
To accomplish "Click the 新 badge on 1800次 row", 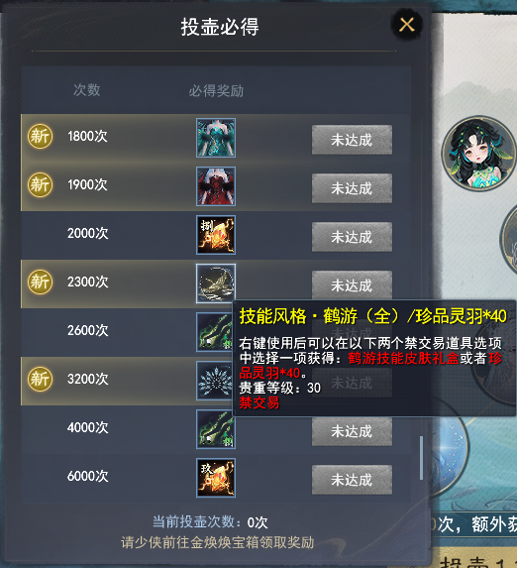I will [x=41, y=136].
